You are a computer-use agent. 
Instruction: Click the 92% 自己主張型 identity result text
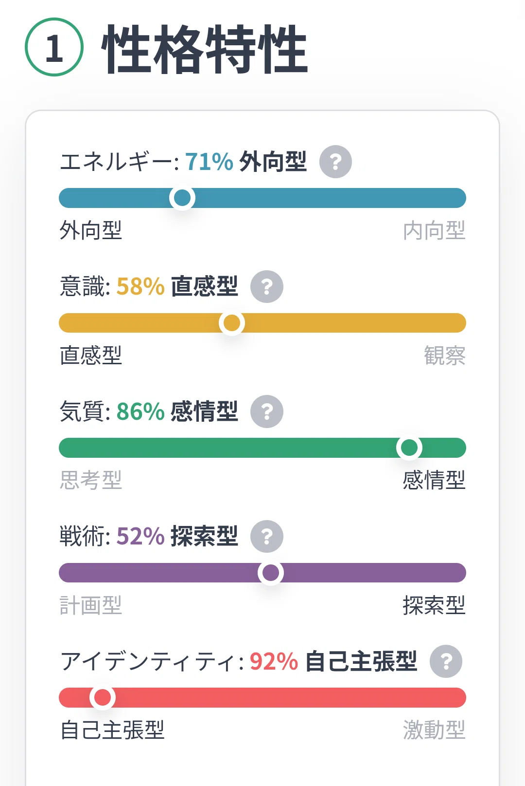(x=333, y=661)
